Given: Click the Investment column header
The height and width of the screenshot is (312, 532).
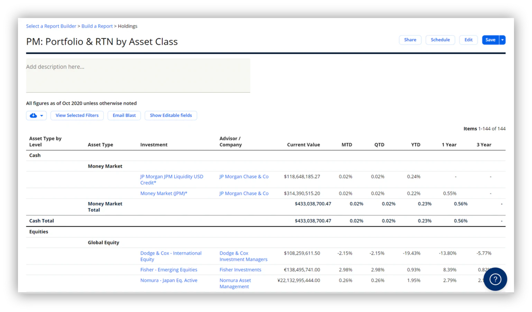Looking at the screenshot, I should 154,145.
